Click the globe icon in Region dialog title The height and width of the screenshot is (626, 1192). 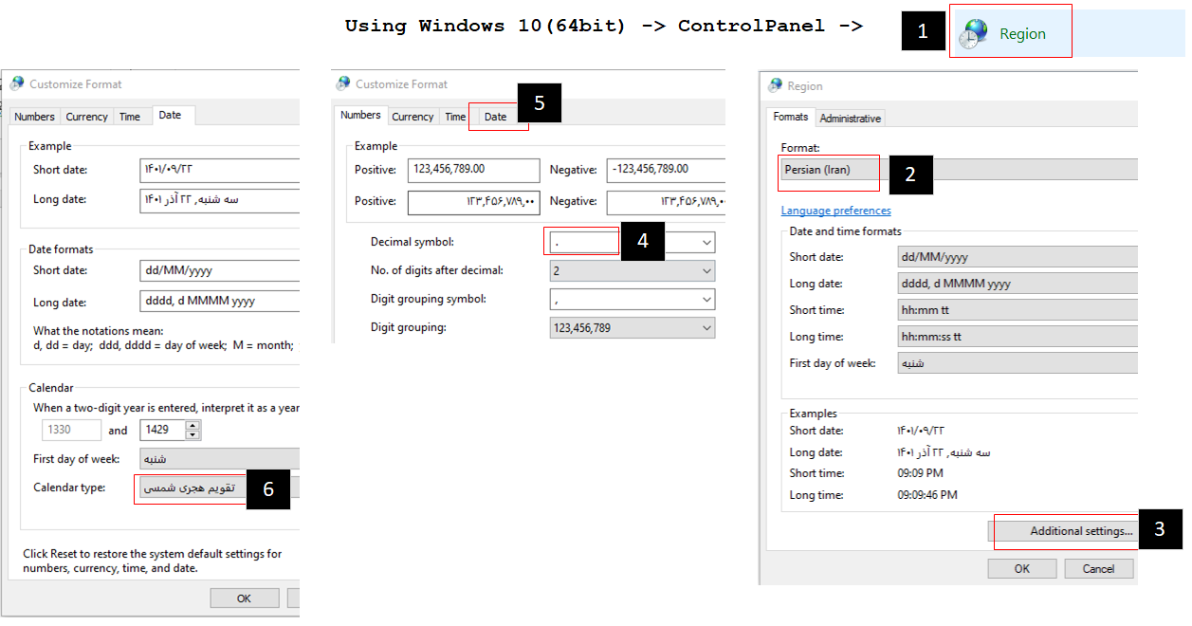coord(775,85)
